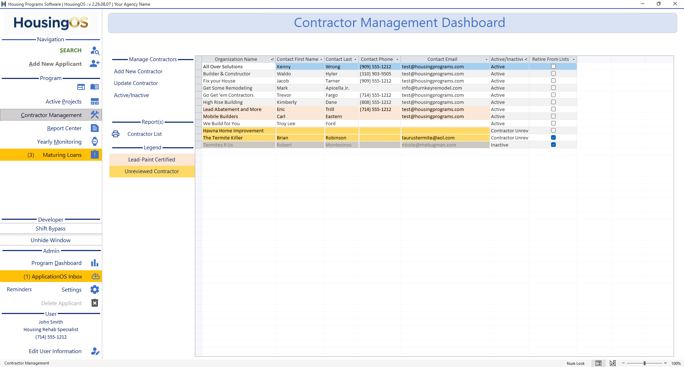Uncheck Retire checkbox for Termites R Us
Viewport: 684px width, 367px height.
[x=553, y=145]
